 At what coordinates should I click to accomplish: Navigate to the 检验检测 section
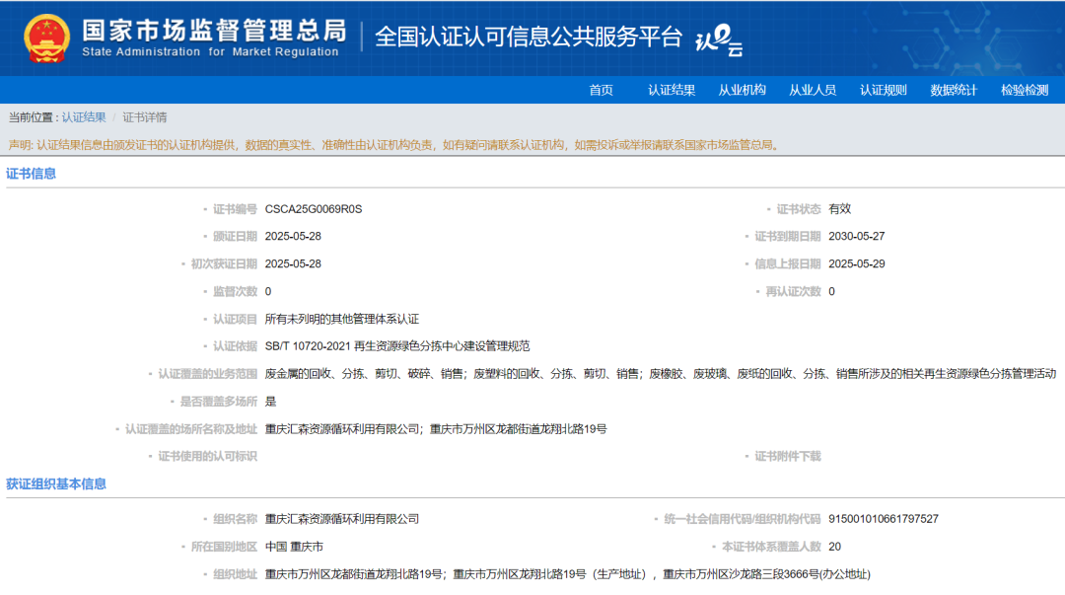[1025, 90]
